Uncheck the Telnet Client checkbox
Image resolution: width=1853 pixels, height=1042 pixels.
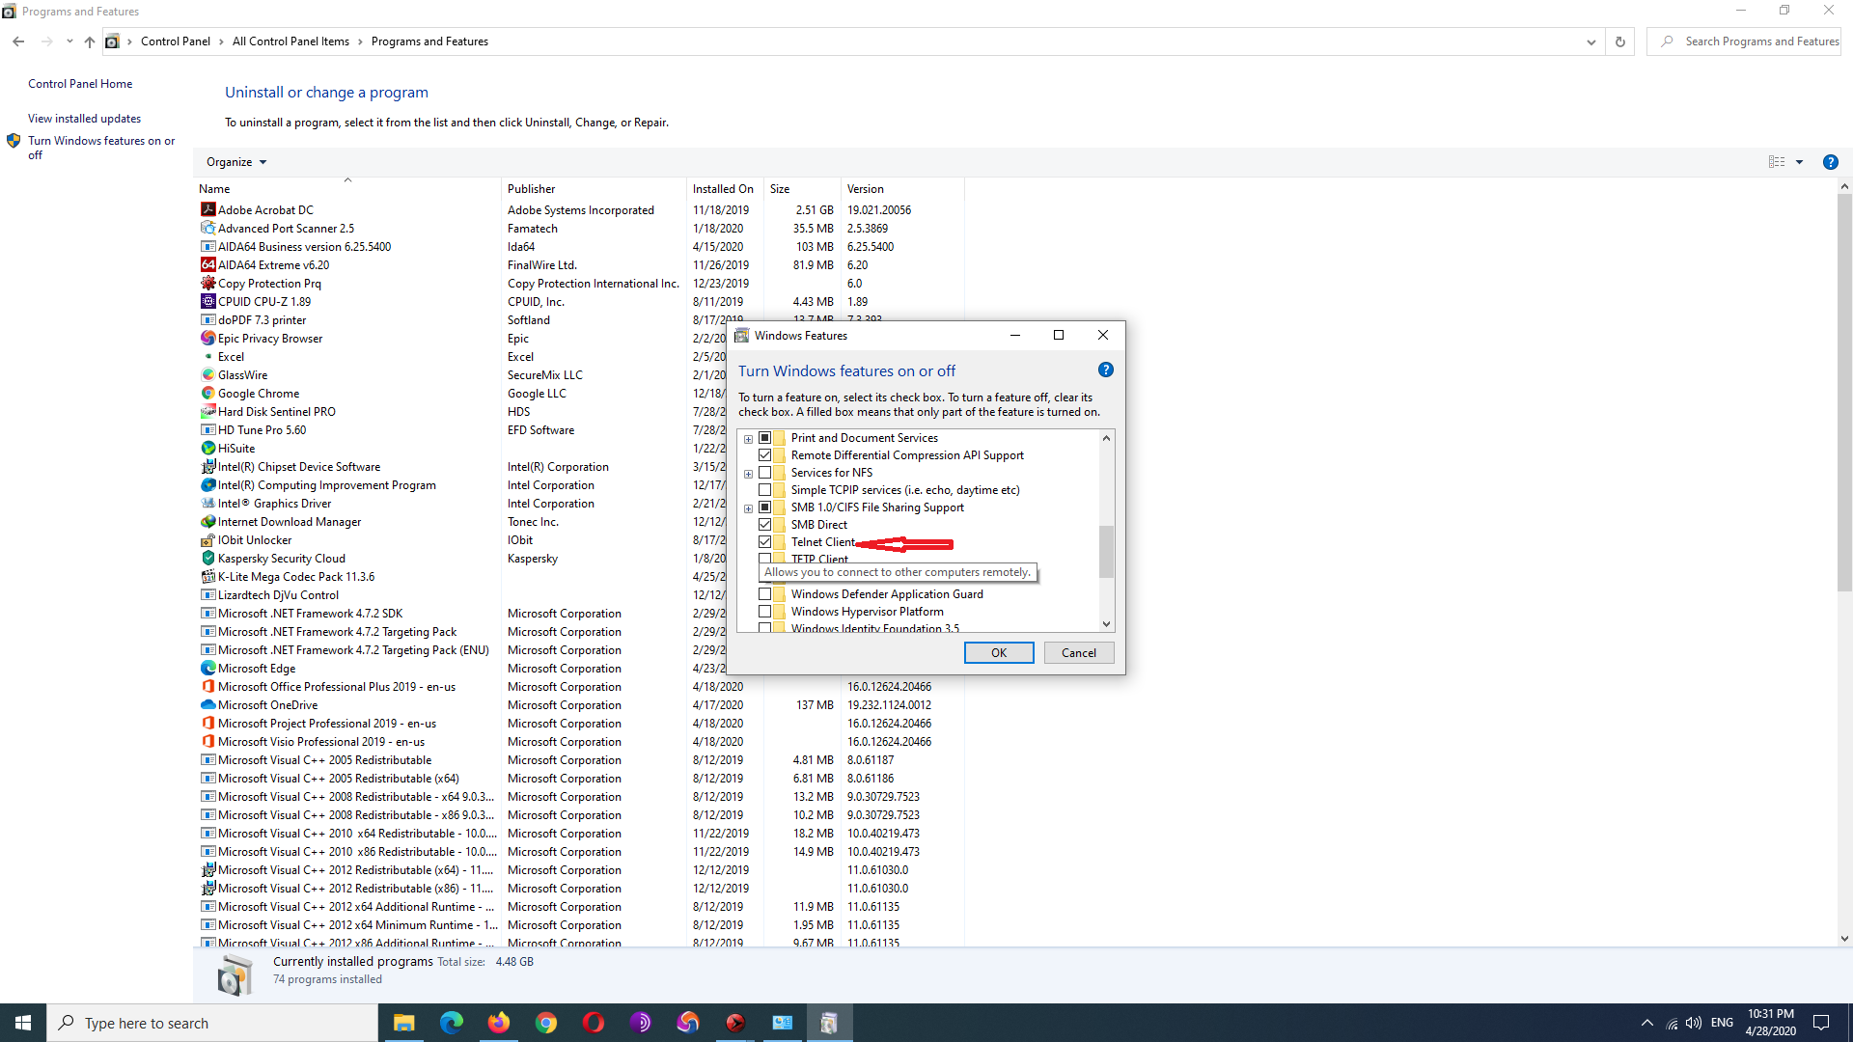[765, 542]
